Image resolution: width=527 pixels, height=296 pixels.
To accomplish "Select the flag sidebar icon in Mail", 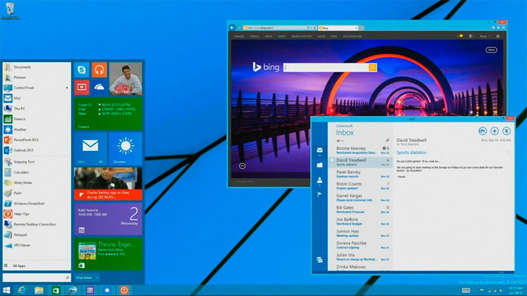I will pyautogui.click(x=319, y=194).
